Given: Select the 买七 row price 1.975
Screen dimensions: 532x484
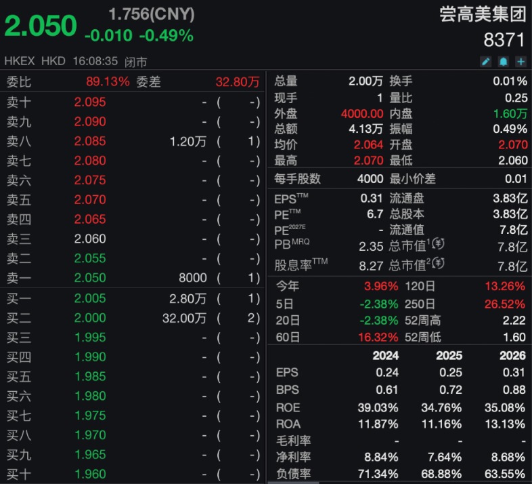Looking at the screenshot, I should point(90,416).
